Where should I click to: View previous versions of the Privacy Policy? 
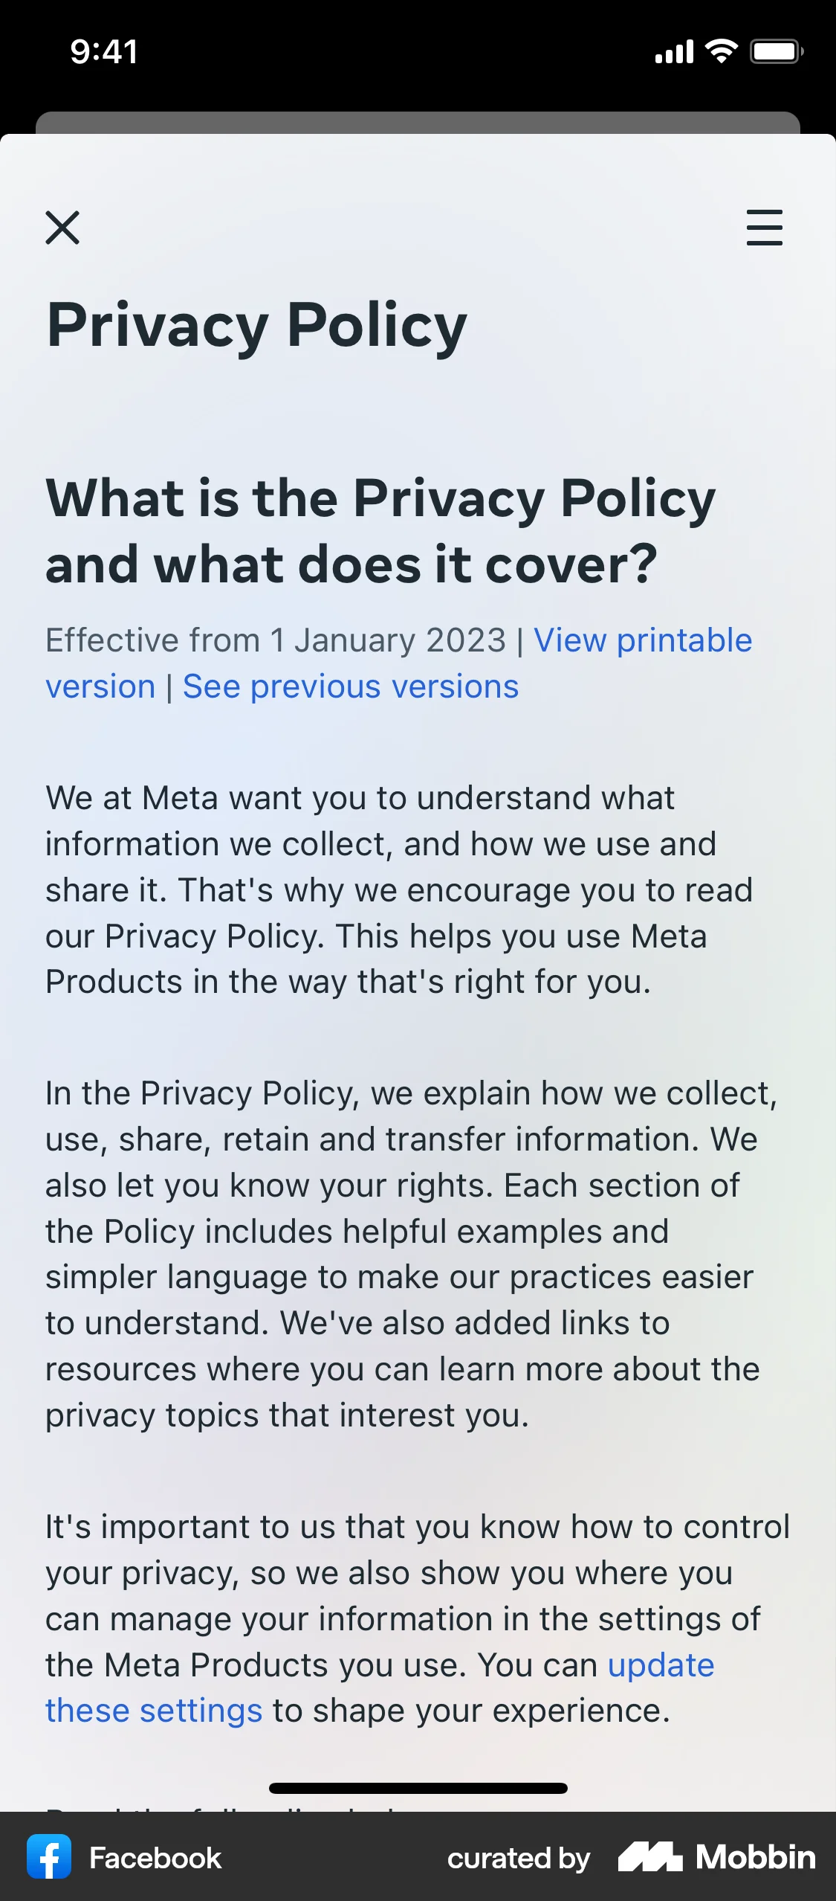[350, 686]
